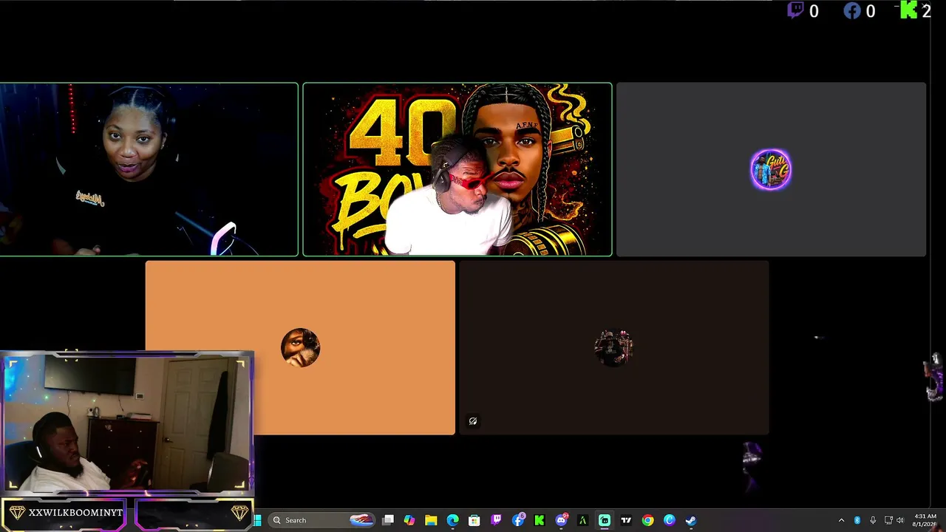This screenshot has height=532, width=946.
Task: Click the taskbar Search box
Action: [x=323, y=520]
